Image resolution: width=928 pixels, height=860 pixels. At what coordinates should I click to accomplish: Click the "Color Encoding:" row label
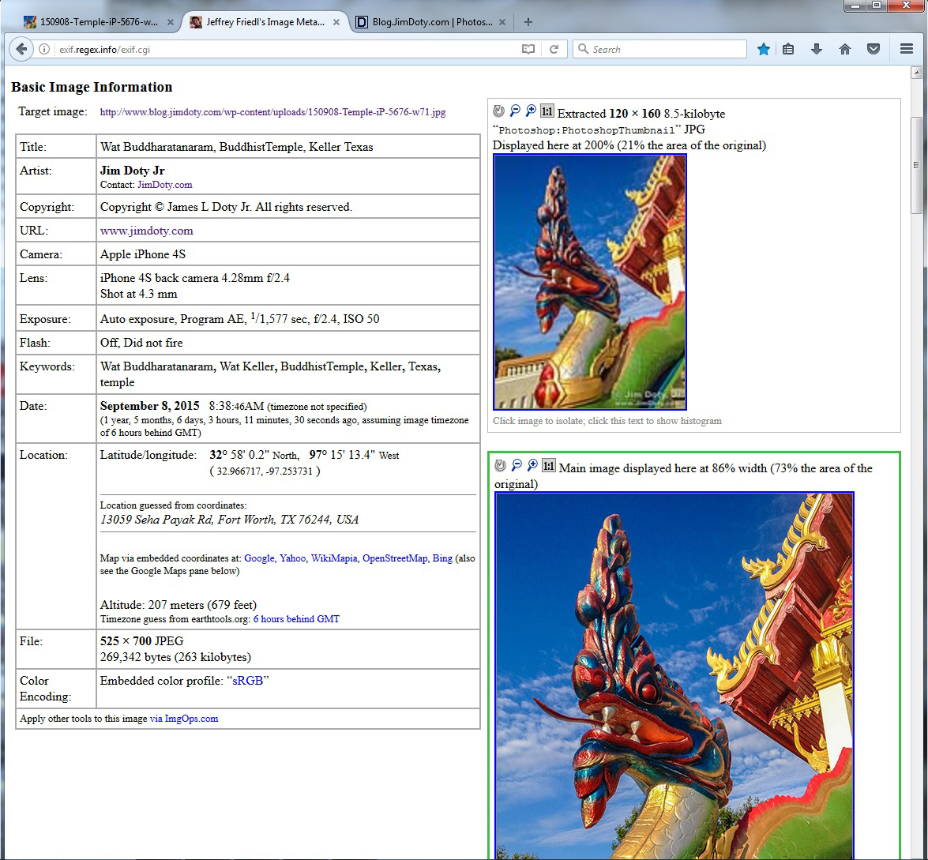[x=46, y=689]
